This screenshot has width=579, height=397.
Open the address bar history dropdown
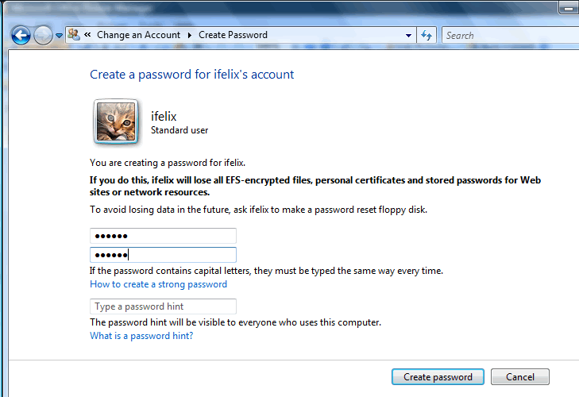pos(408,35)
